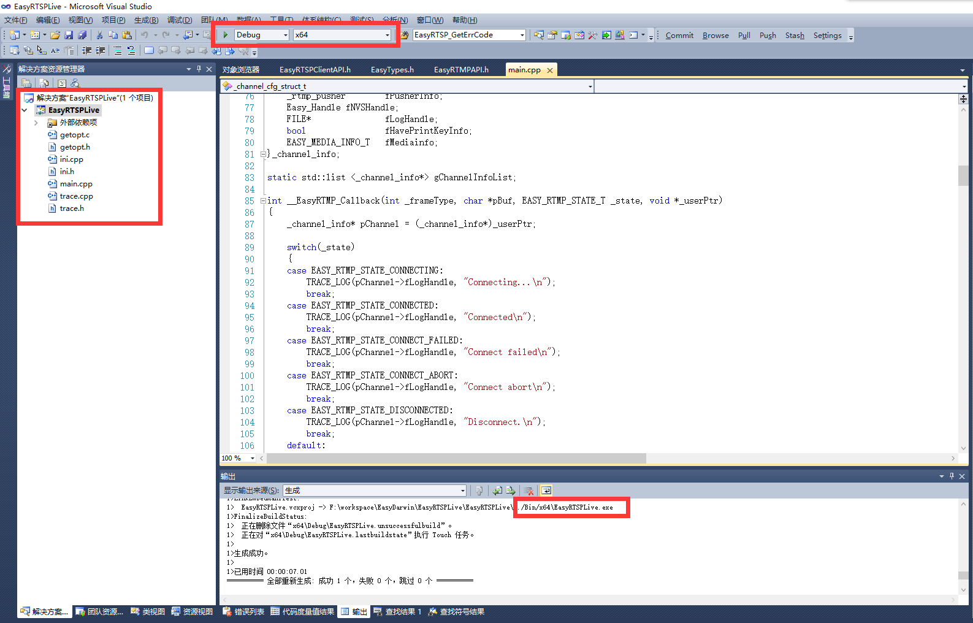Click Show All Files icon in Solution Explorer
Screen dimensions: 973x623
(44, 83)
